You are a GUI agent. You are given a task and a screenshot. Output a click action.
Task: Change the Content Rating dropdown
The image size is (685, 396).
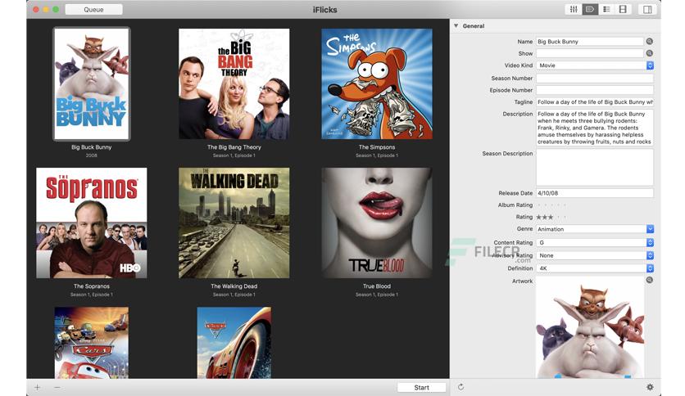[x=595, y=242]
